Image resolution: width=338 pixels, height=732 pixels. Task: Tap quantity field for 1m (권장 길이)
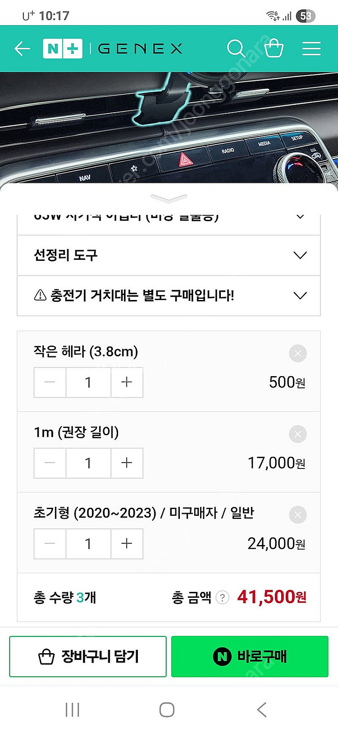(x=88, y=463)
